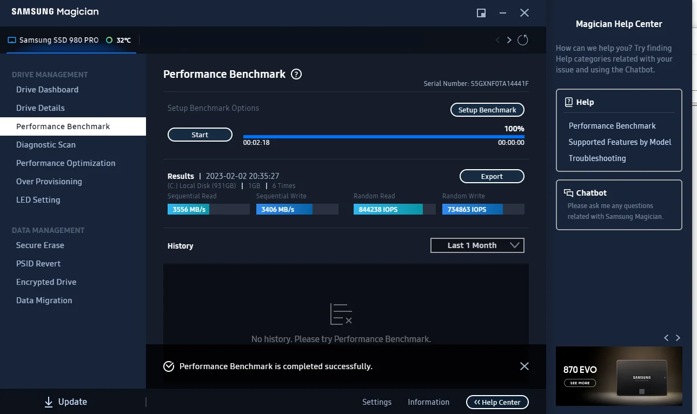Click SEE MORE on 870 EVO banner
The width and height of the screenshot is (697, 414).
[x=580, y=383]
